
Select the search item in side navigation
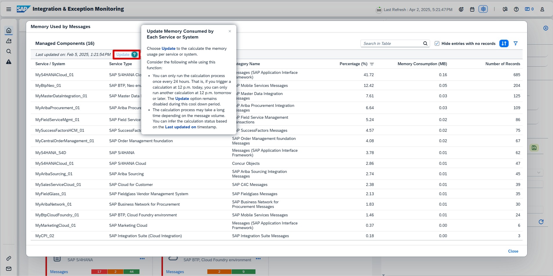tap(9, 51)
